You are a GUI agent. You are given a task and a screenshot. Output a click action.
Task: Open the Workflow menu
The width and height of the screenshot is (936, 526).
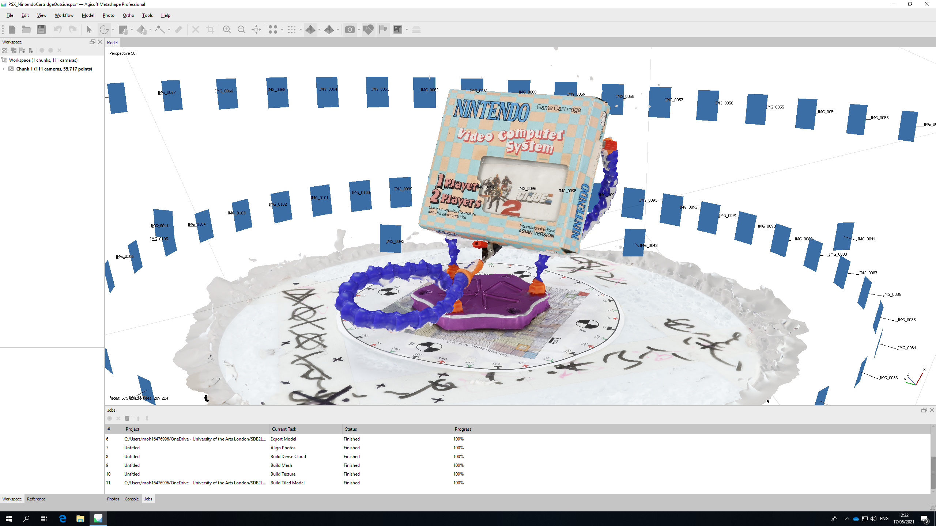coord(64,15)
